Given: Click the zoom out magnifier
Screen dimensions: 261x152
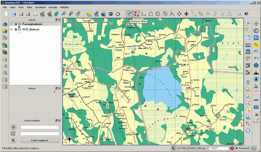Looking at the screenshot, I should (x=248, y=96).
